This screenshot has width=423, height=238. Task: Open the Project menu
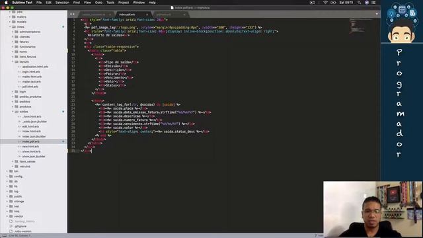pos(124,3)
